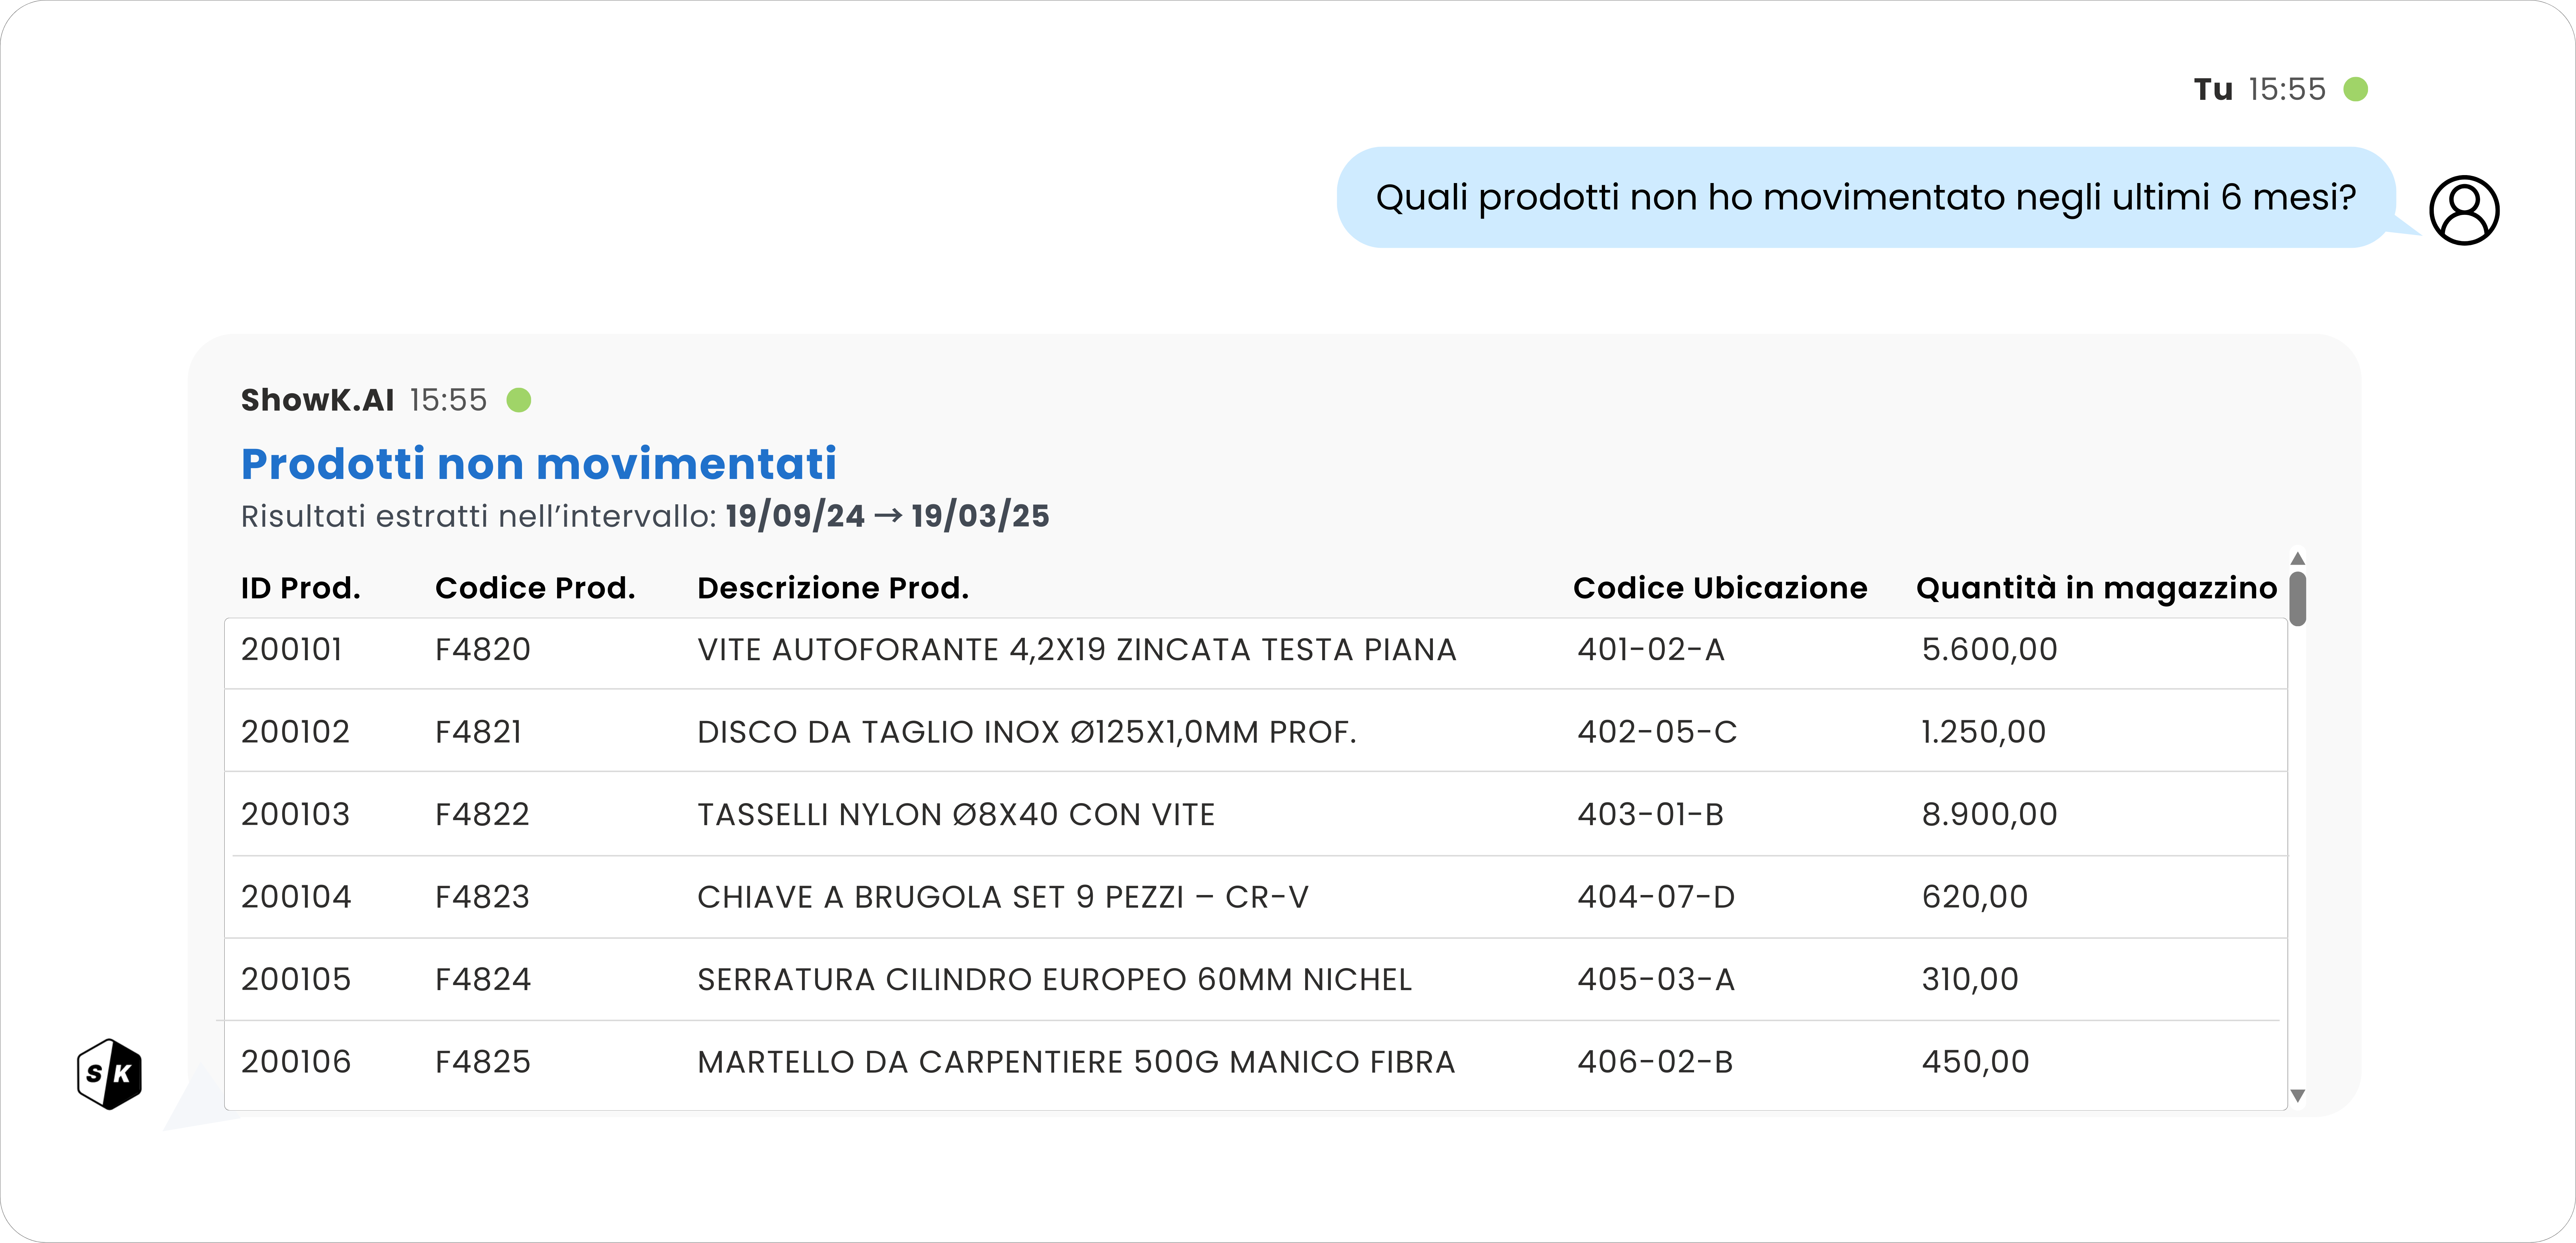Click the user question message bubble
The height and width of the screenshot is (1243, 2576).
1865,198
